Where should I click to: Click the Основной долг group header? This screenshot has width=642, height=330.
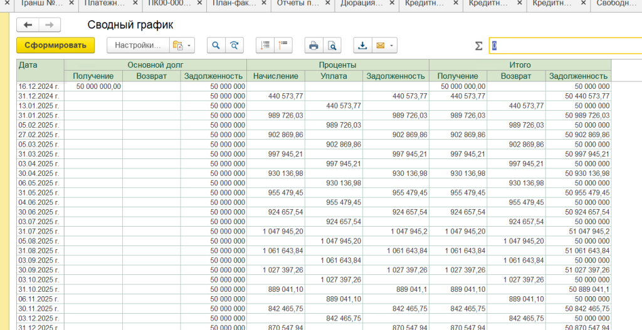pyautogui.click(x=155, y=65)
